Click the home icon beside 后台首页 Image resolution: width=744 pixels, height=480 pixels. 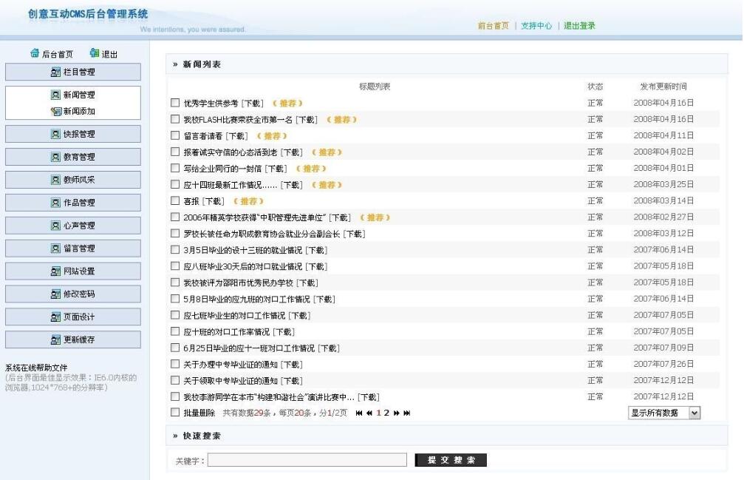click(35, 53)
